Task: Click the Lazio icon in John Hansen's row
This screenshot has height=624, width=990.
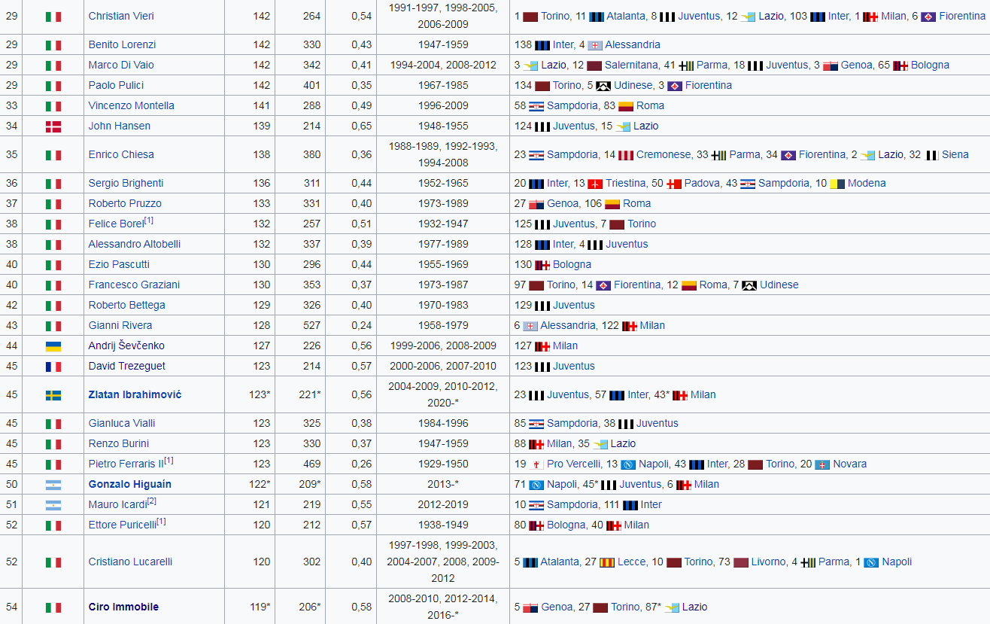Action: (x=623, y=126)
